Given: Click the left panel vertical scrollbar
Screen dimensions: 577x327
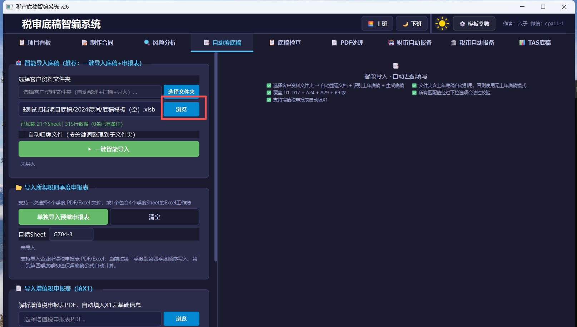Looking at the screenshot, I should 216,157.
